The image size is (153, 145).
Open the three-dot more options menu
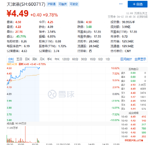[121, 4]
